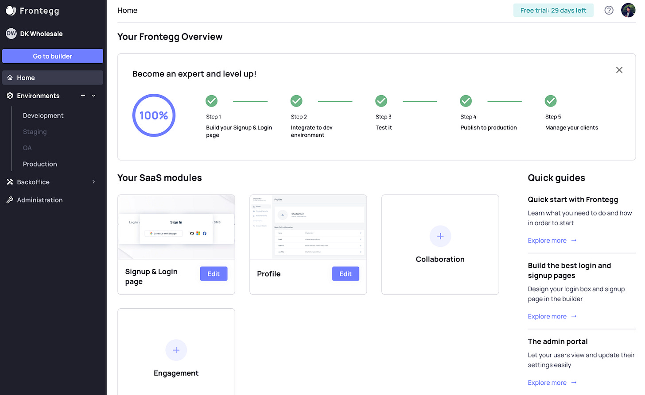
Task: Collapse the Environments section chevron
Action: (93, 96)
